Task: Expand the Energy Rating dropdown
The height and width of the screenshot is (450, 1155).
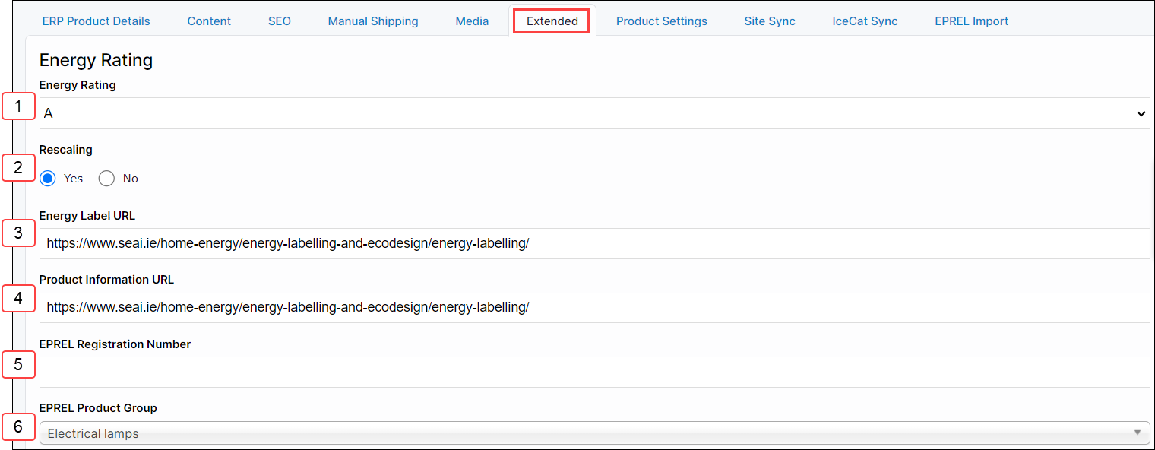Action: [593, 113]
